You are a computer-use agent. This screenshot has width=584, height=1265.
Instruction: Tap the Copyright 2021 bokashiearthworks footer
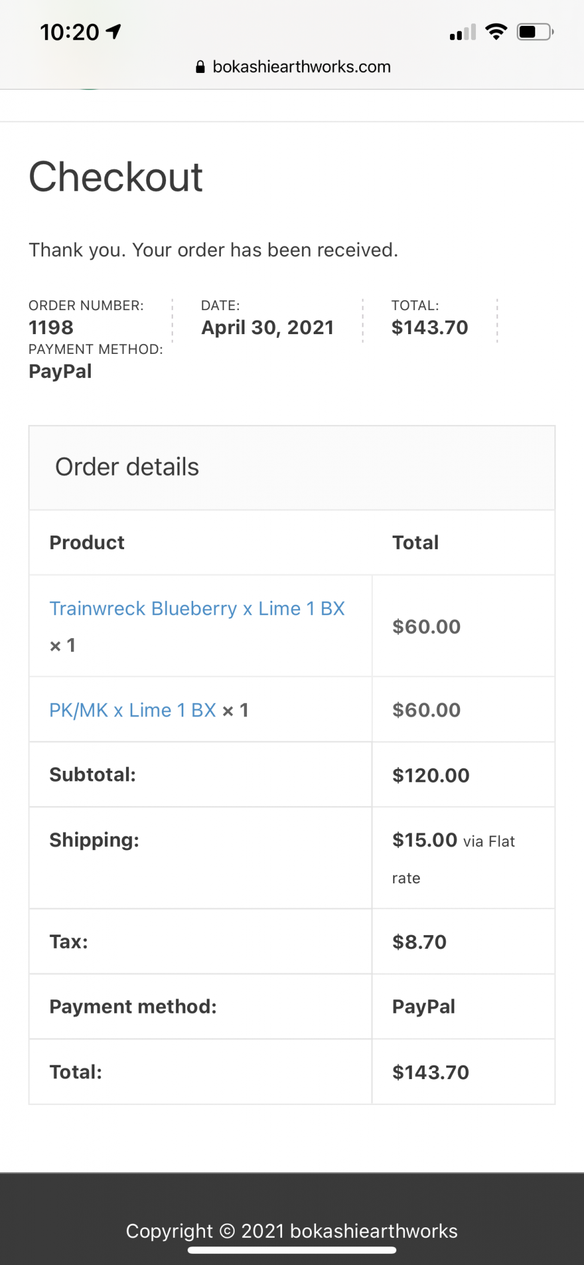pos(292,1231)
